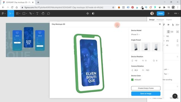Select the Pen tool
The height and width of the screenshot is (102, 181).
[x=31, y=14]
